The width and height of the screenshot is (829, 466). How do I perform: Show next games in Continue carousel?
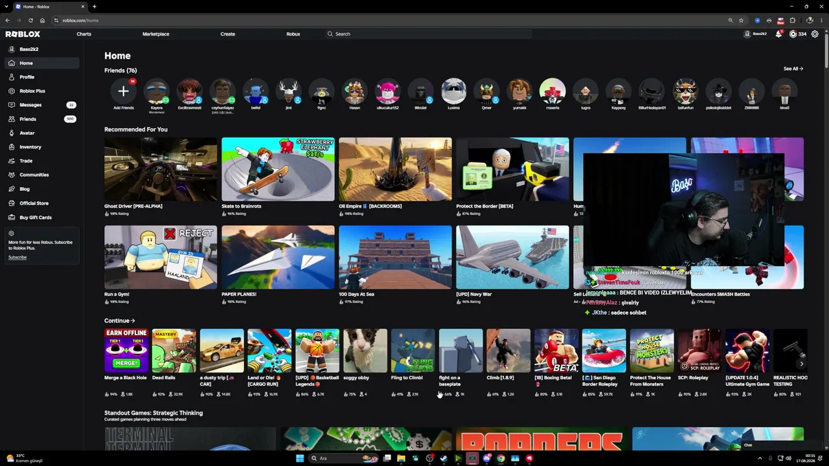click(x=801, y=364)
